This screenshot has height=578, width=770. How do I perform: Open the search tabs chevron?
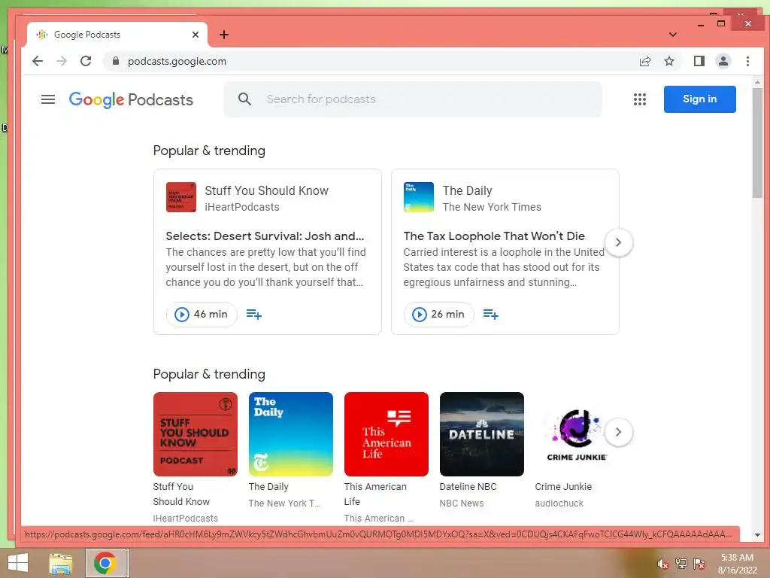673,35
